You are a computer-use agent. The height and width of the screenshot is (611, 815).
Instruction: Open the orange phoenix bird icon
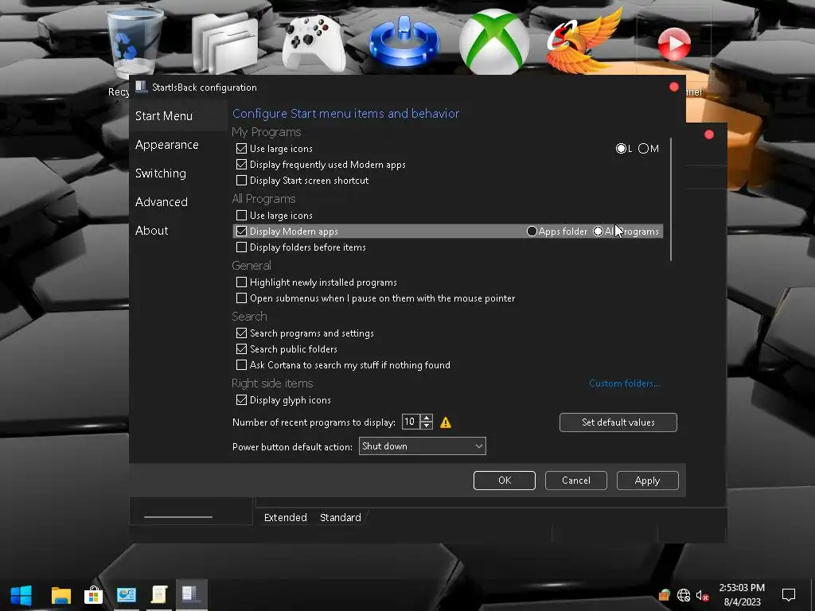click(583, 41)
